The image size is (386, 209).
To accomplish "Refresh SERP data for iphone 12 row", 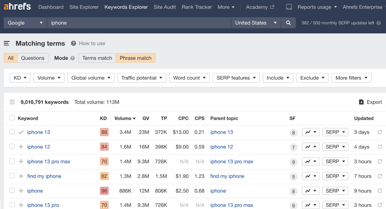I will pyautogui.click(x=380, y=147).
